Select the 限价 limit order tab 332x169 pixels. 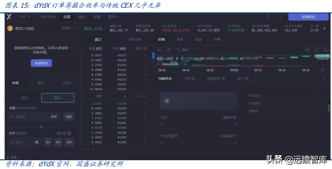[x=41, y=83]
